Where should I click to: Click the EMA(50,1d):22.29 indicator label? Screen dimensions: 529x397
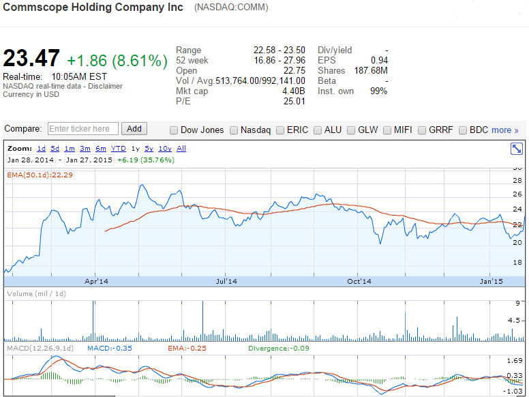(x=40, y=175)
